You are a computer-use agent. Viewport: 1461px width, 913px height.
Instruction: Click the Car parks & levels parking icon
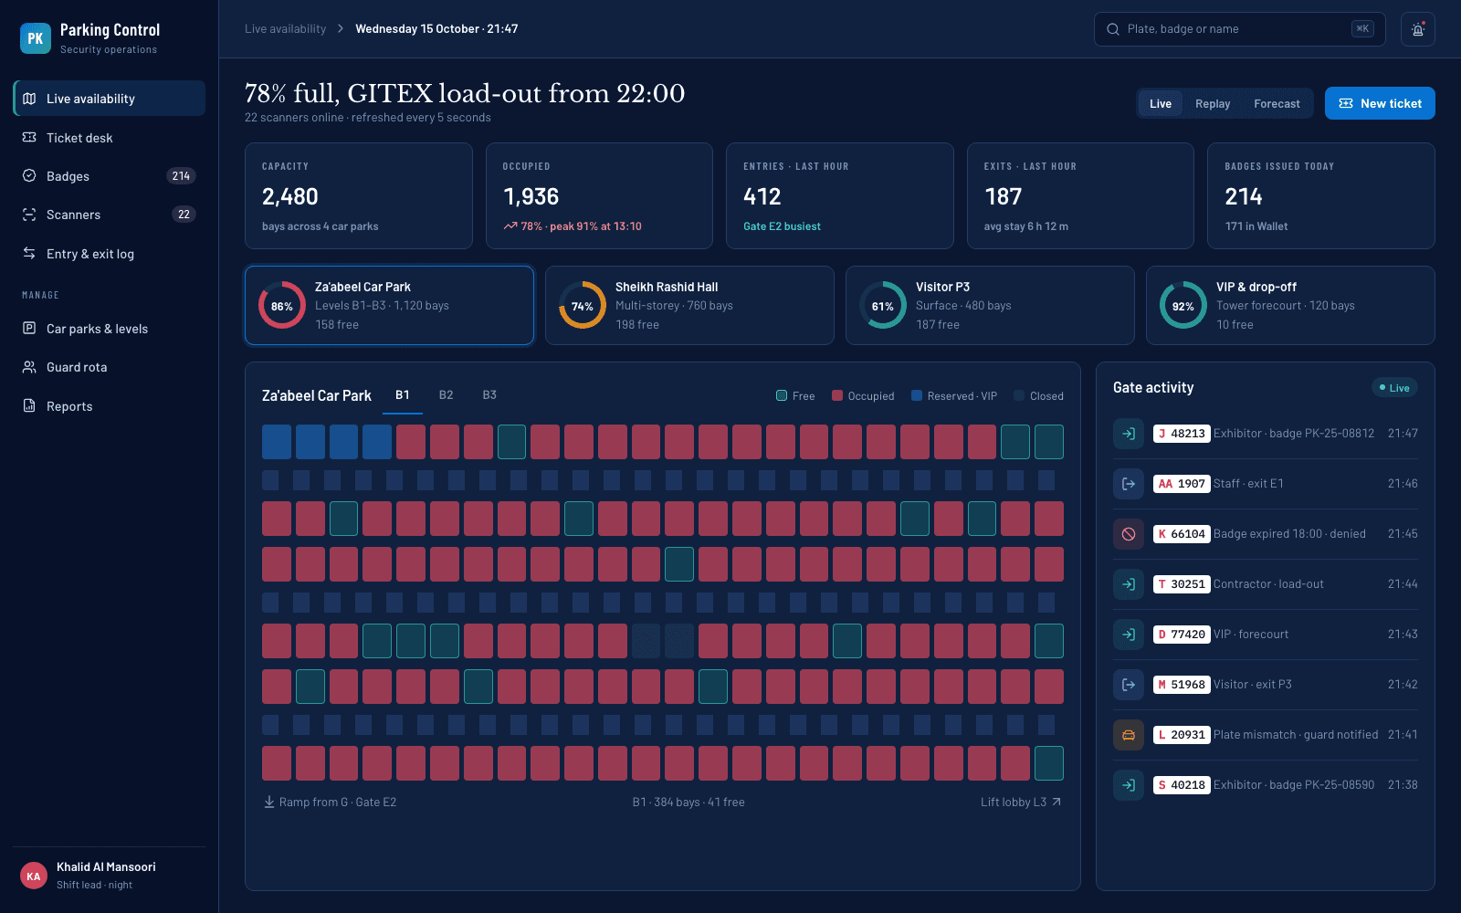pyautogui.click(x=29, y=329)
